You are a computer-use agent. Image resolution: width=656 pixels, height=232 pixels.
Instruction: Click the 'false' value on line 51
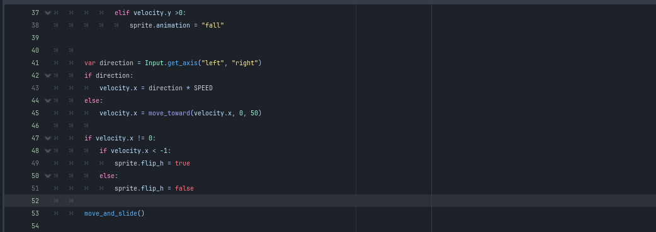click(184, 188)
